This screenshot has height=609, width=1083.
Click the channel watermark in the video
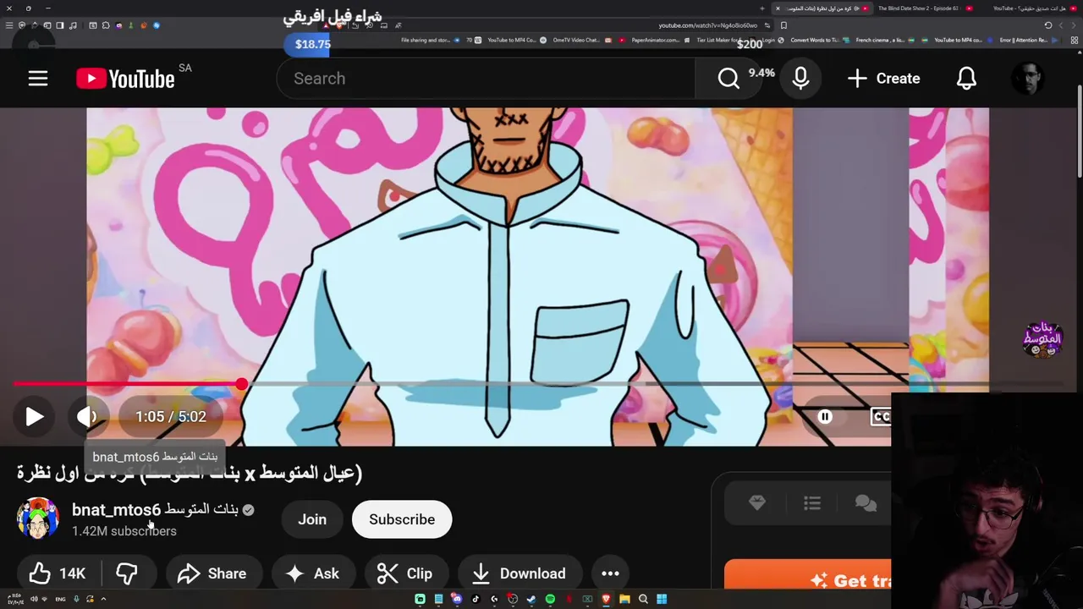tap(1042, 339)
